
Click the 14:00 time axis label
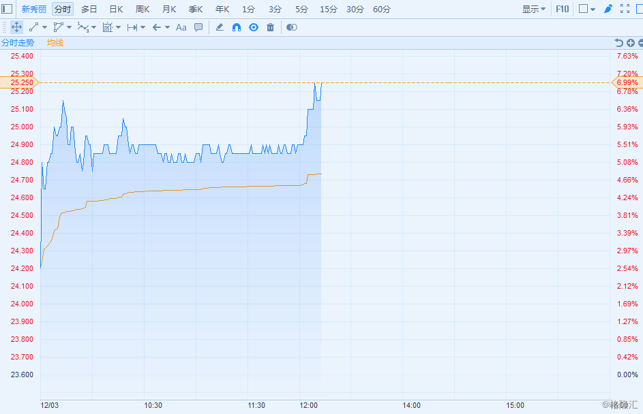(x=411, y=405)
